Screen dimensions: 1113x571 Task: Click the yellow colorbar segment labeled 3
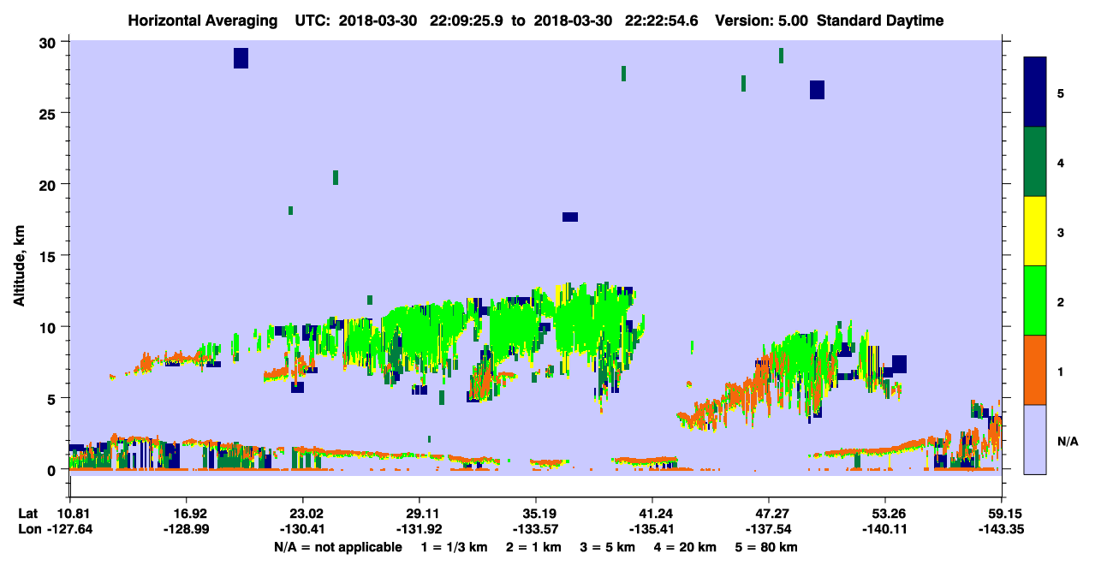click(x=1035, y=231)
